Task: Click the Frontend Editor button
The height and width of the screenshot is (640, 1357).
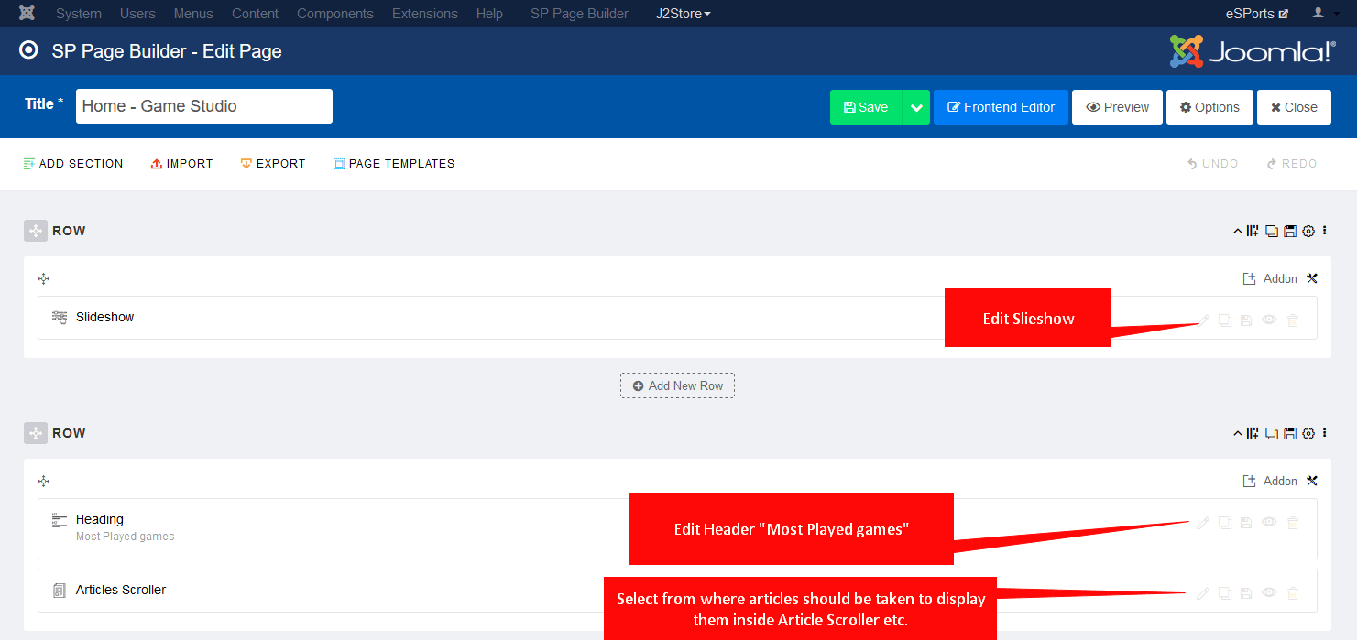Action: (1001, 107)
